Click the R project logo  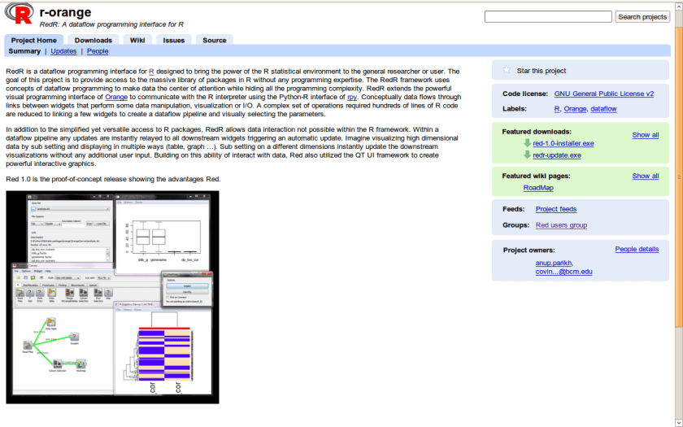(20, 16)
